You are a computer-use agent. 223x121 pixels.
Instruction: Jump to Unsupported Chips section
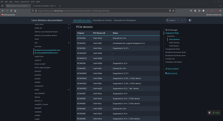point(173,49)
